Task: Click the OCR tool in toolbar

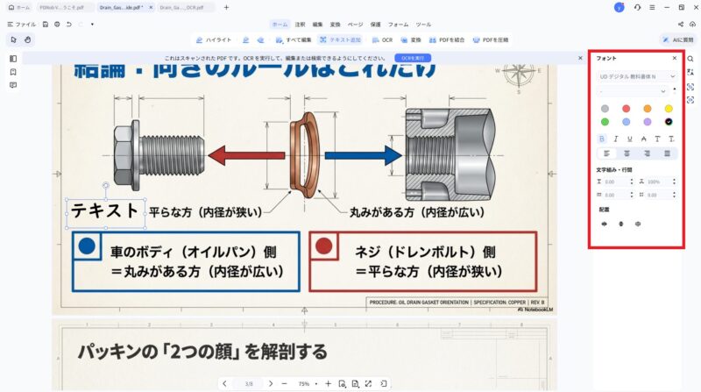Action: [x=381, y=40]
